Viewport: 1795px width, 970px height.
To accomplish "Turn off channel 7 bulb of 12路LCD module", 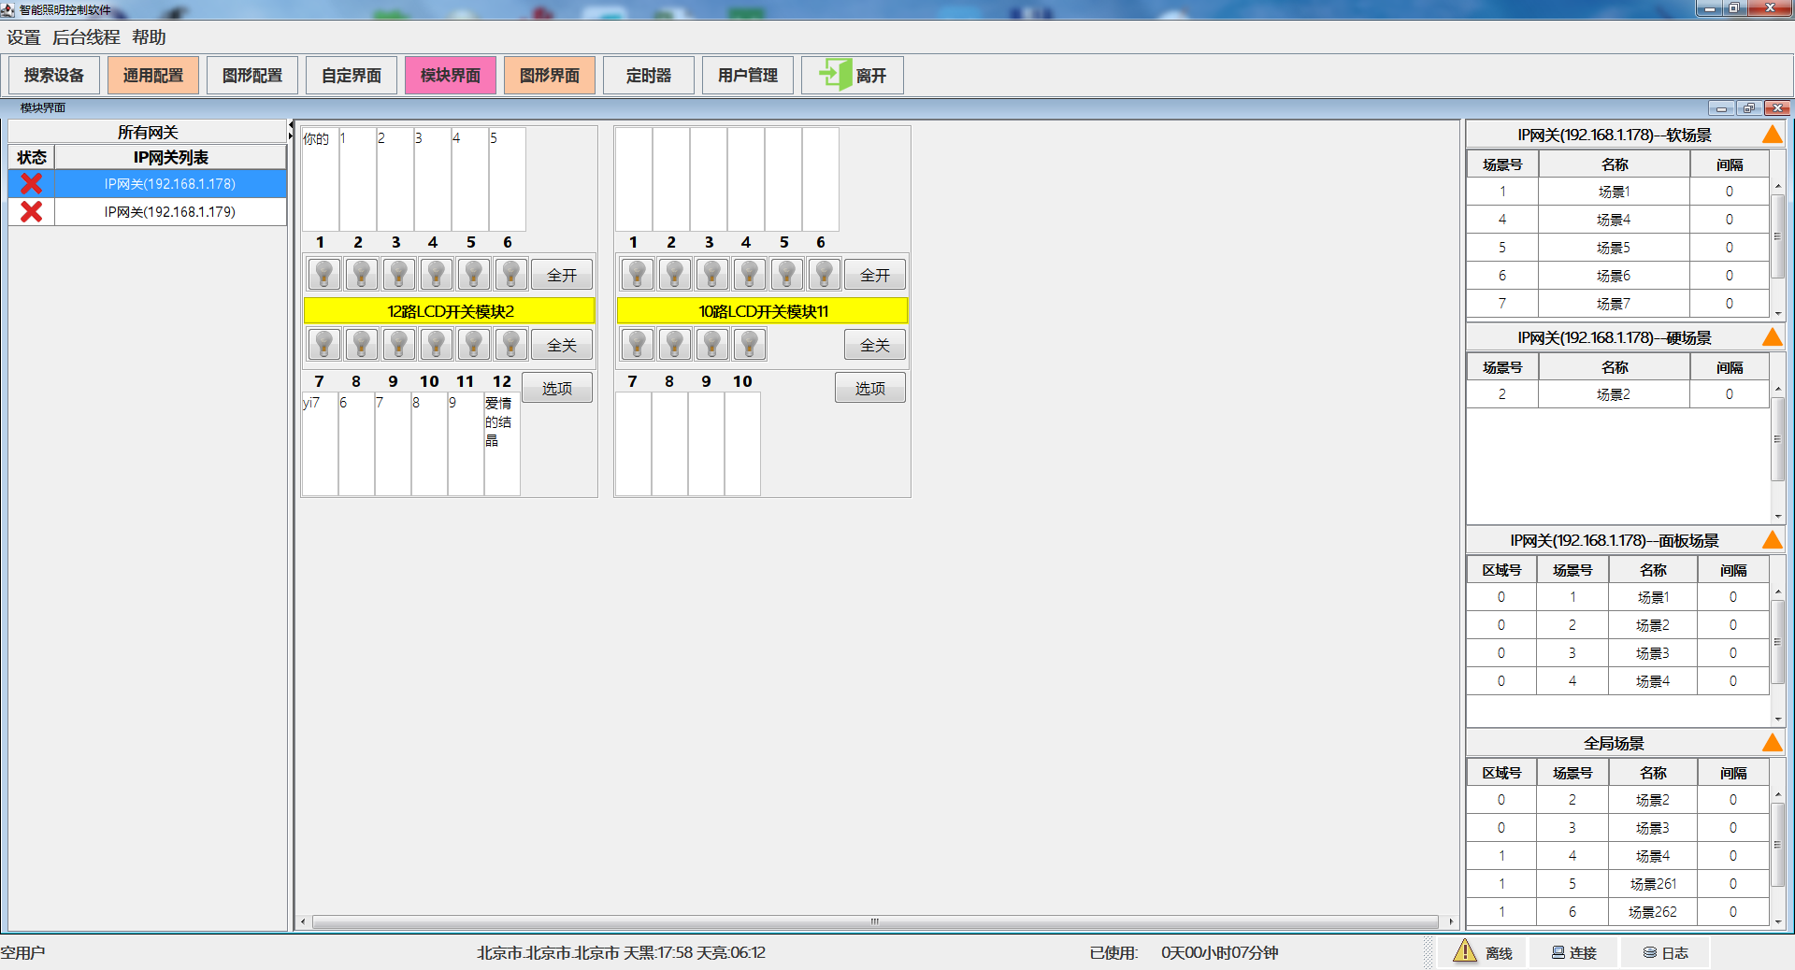I will coord(324,345).
